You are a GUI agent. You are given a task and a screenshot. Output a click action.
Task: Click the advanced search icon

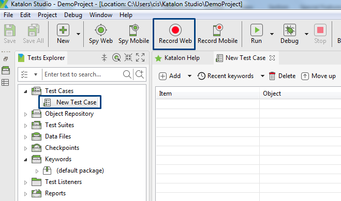[140, 74]
